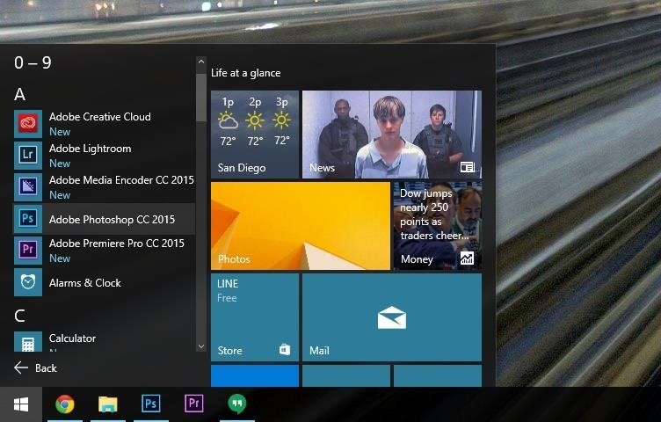Switch to Photoshop on the taskbar
661x422 pixels.
[151, 404]
